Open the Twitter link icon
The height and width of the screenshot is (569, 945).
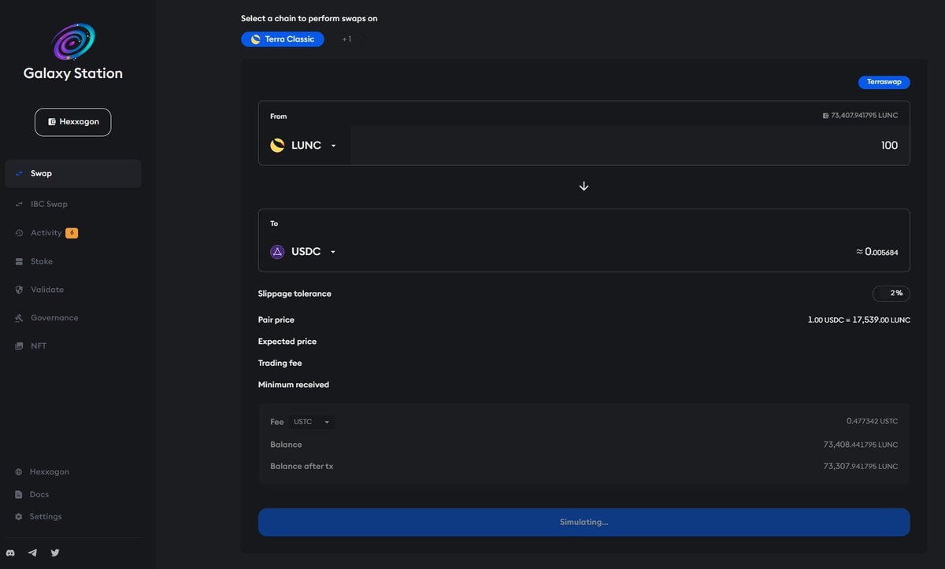[x=55, y=552]
